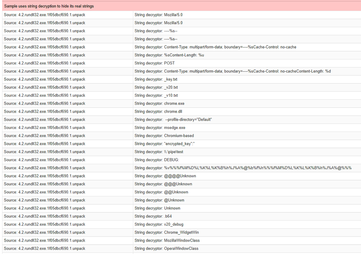Click the Source cell beside MozillaWindowClass
This screenshot has height=254, width=361.
coord(67,240)
